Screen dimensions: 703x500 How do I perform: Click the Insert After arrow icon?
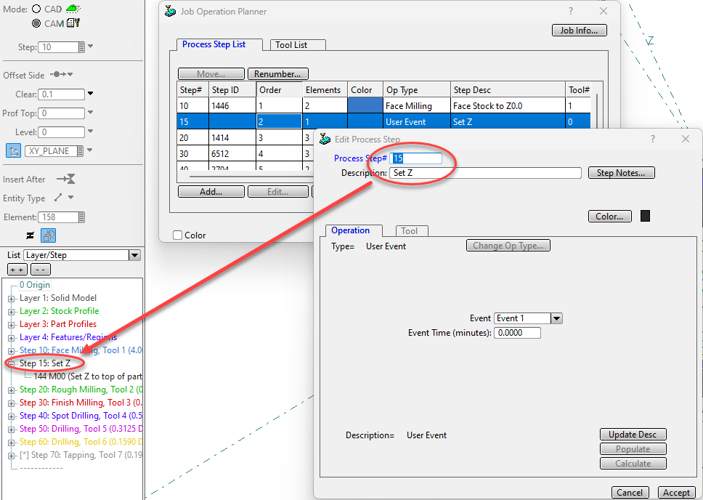click(65, 179)
